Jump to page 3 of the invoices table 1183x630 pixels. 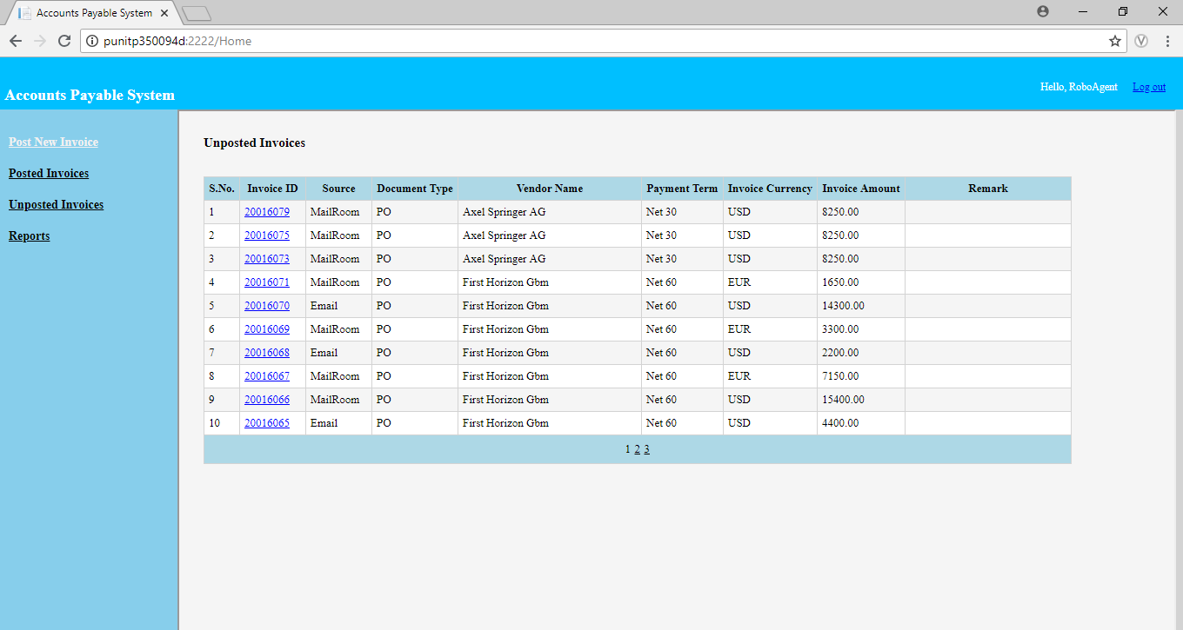(x=647, y=449)
